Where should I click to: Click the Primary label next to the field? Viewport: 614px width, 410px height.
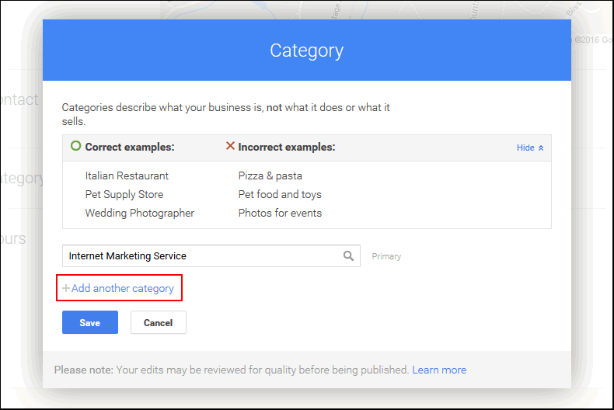(x=386, y=256)
